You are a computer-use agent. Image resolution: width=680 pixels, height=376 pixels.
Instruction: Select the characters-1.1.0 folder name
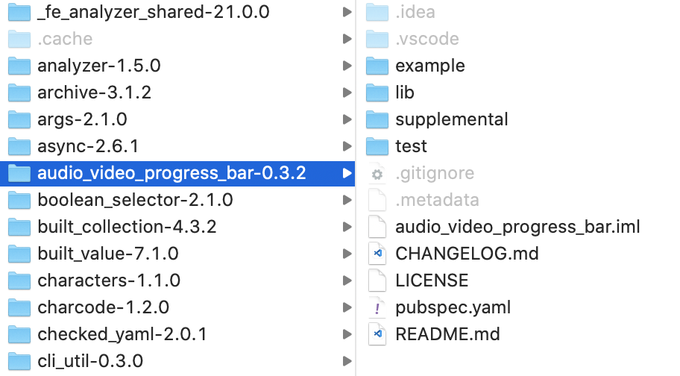pos(109,281)
